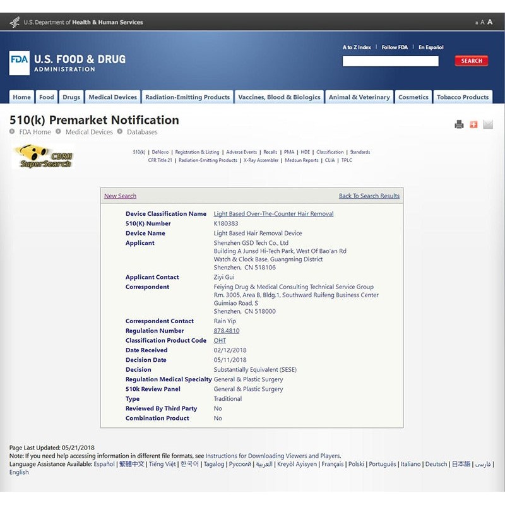This screenshot has height=505, width=505.
Task: Open CDRH SuperSearch logo
Action: [43, 157]
